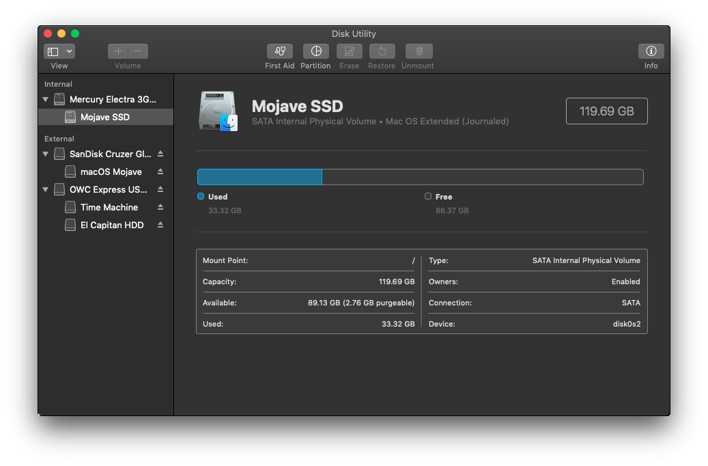
Task: Click the 119.69 GB capacity box
Action: 606,111
